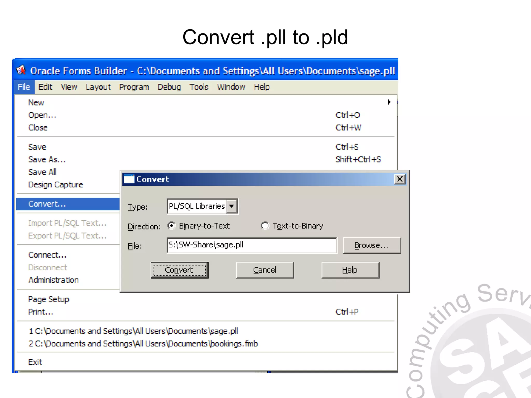Choose Save from File menu
Screen dimensions: 531x398
(206, 147)
